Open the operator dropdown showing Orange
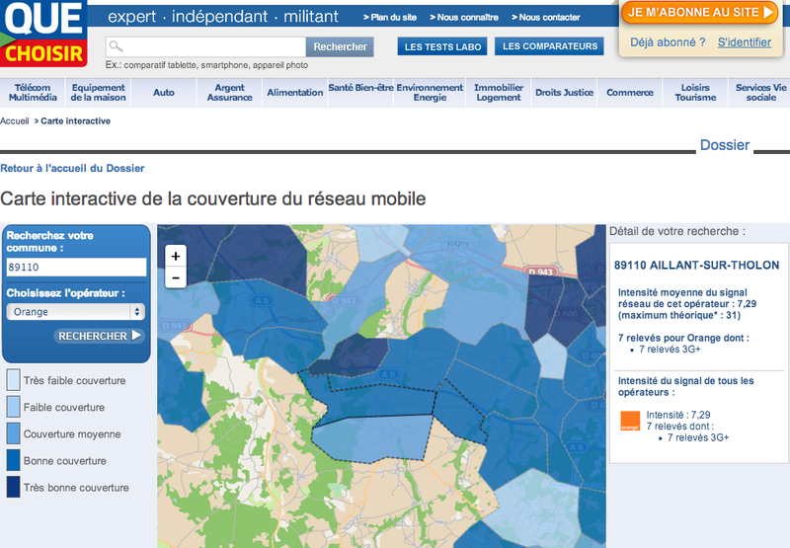Screen dimensions: 790x548 point(75,312)
